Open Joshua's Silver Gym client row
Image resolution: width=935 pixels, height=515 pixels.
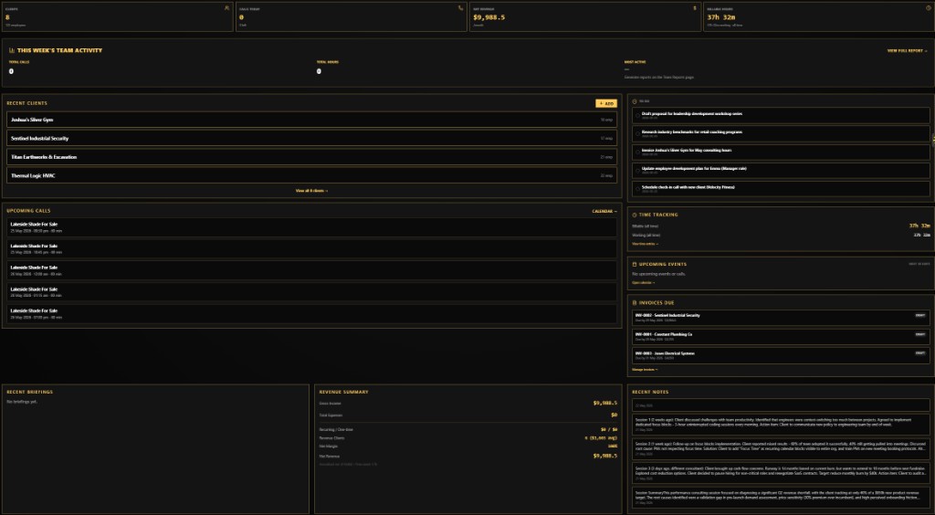[x=311, y=120]
